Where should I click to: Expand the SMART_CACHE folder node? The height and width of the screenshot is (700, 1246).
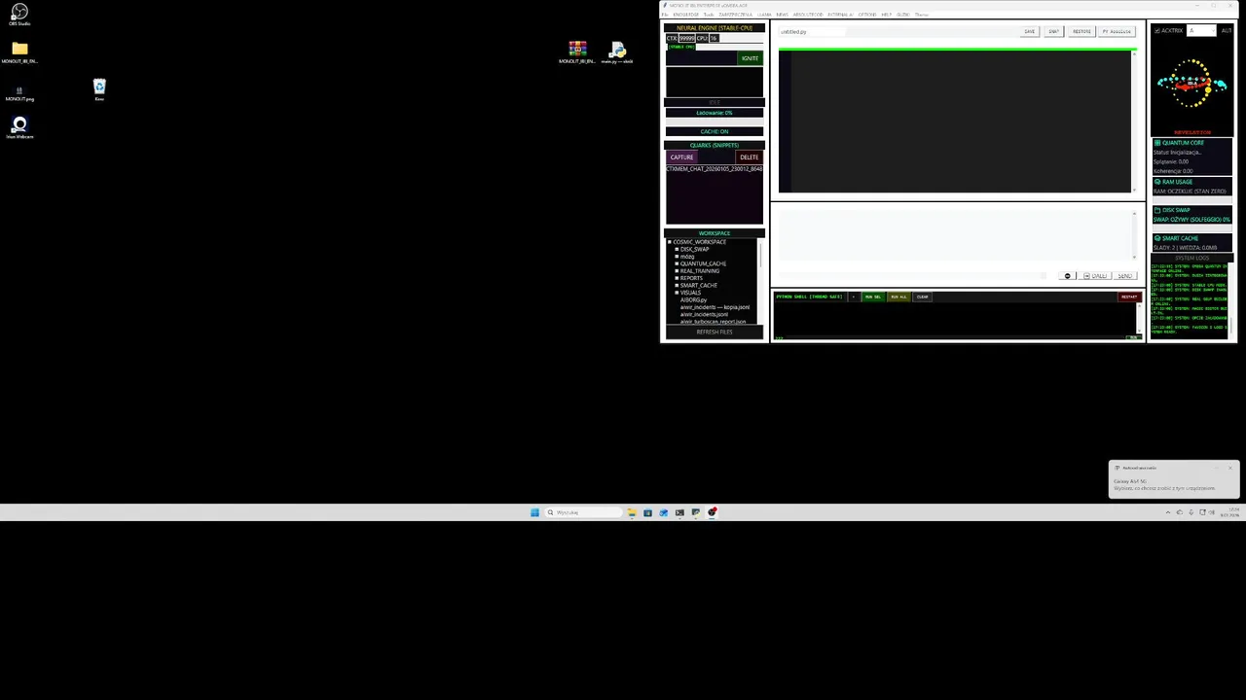(x=677, y=286)
